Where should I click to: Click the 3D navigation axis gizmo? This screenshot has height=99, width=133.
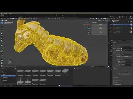pos(87,25)
